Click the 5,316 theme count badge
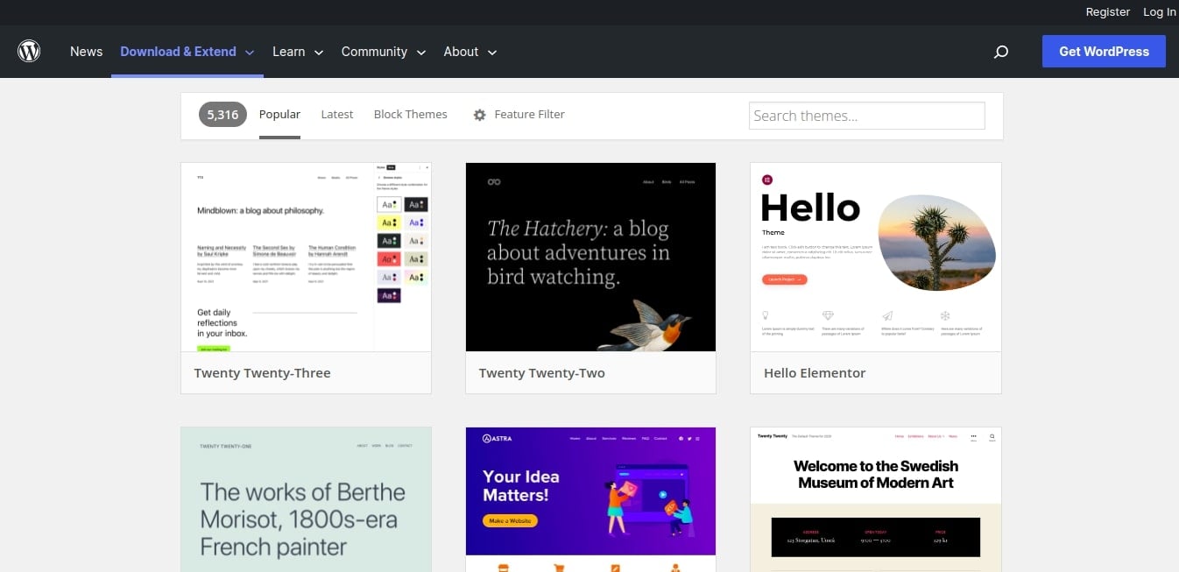Viewport: 1179px width, 572px height. click(222, 115)
